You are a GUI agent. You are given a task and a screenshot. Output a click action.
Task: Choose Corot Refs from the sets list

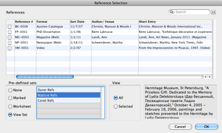tap(69, 100)
